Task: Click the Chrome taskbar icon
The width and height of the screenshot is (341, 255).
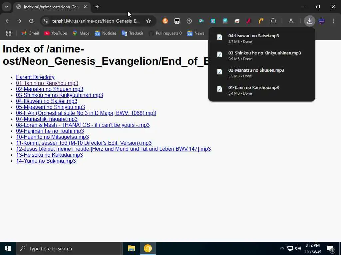Action: click(148, 248)
